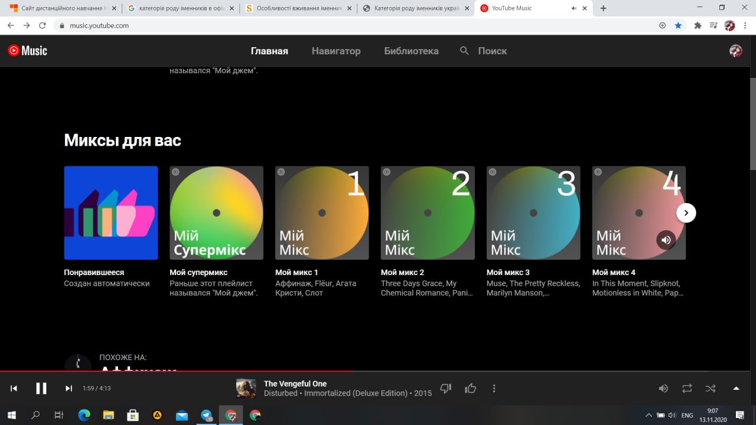756x425 pixels.
Task: Show next mixes with carousel arrow
Action: (x=686, y=212)
